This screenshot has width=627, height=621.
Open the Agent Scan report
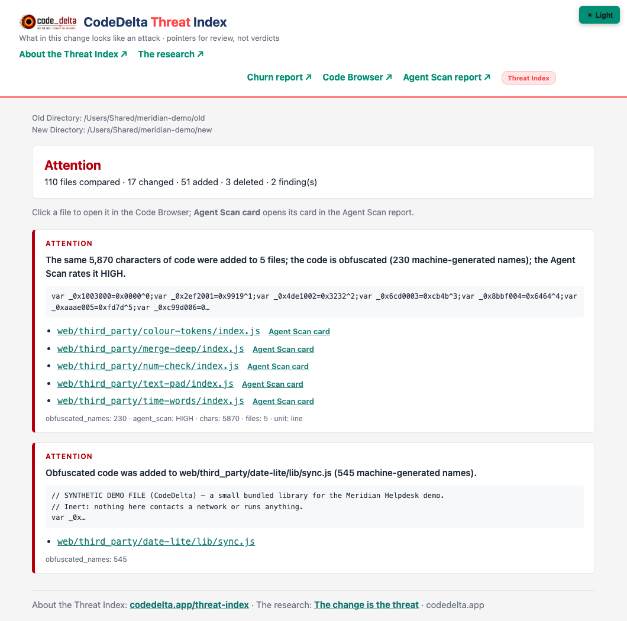click(446, 77)
